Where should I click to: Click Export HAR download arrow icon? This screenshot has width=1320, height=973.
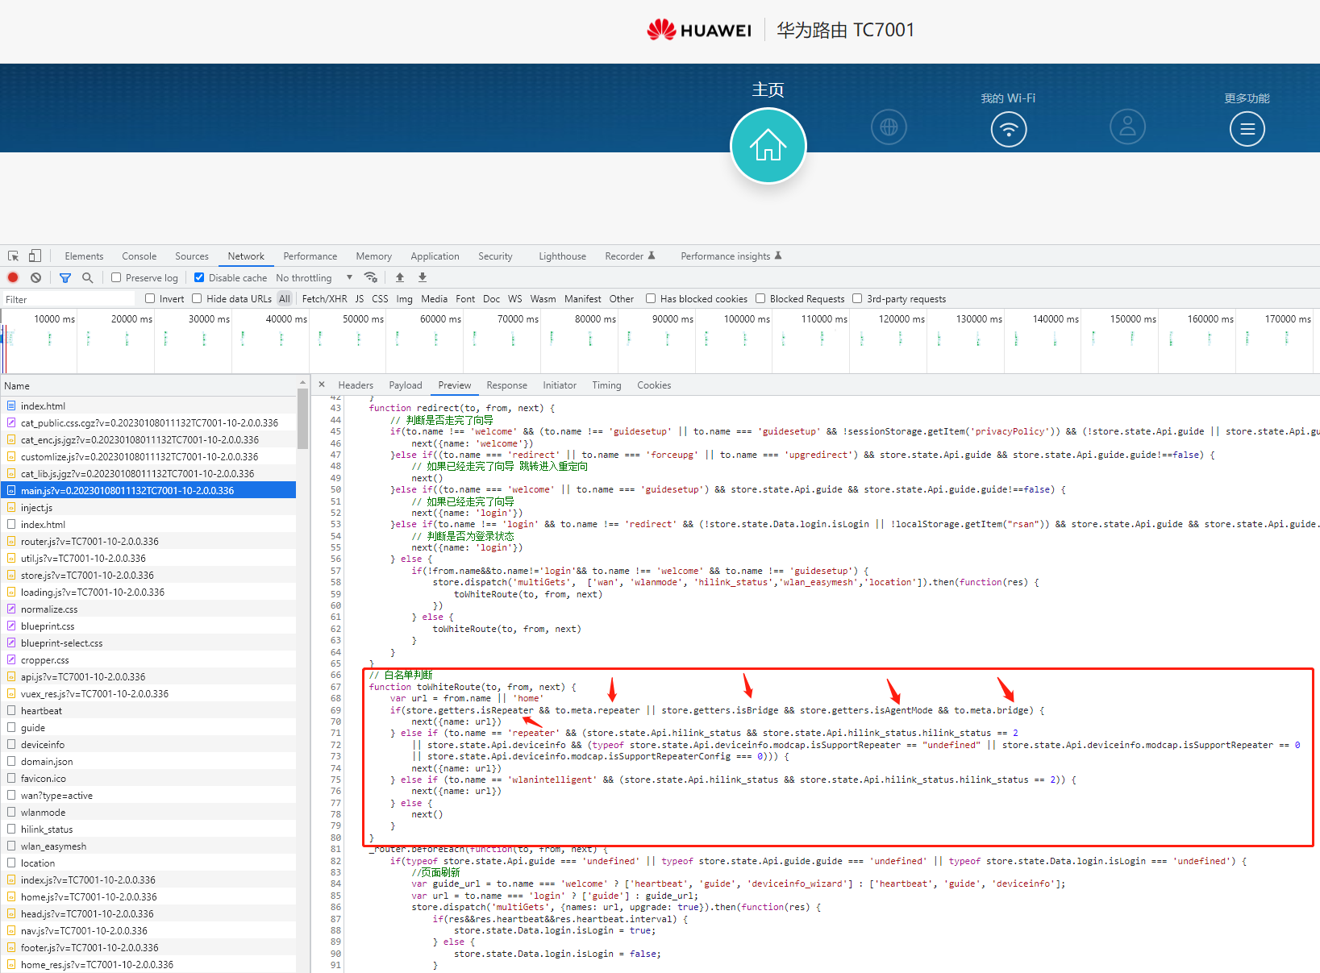tap(423, 277)
